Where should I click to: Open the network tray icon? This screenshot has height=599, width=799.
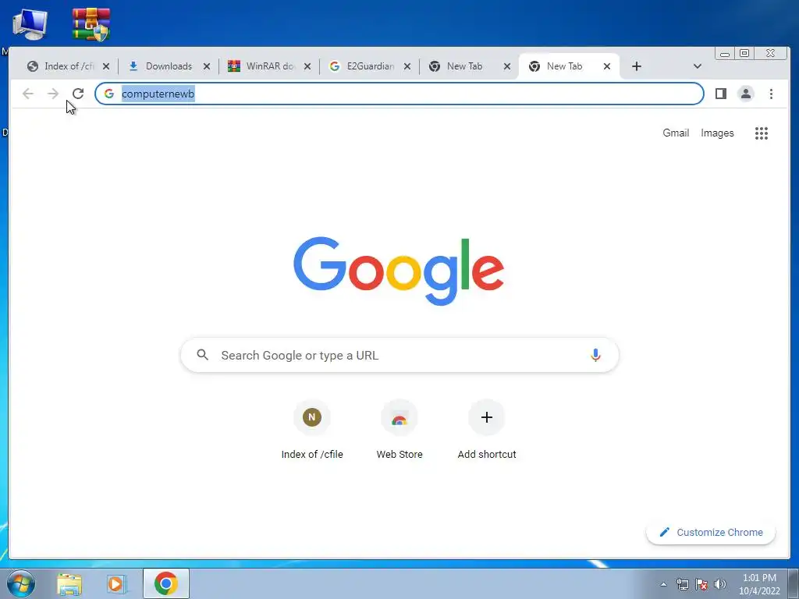click(682, 584)
